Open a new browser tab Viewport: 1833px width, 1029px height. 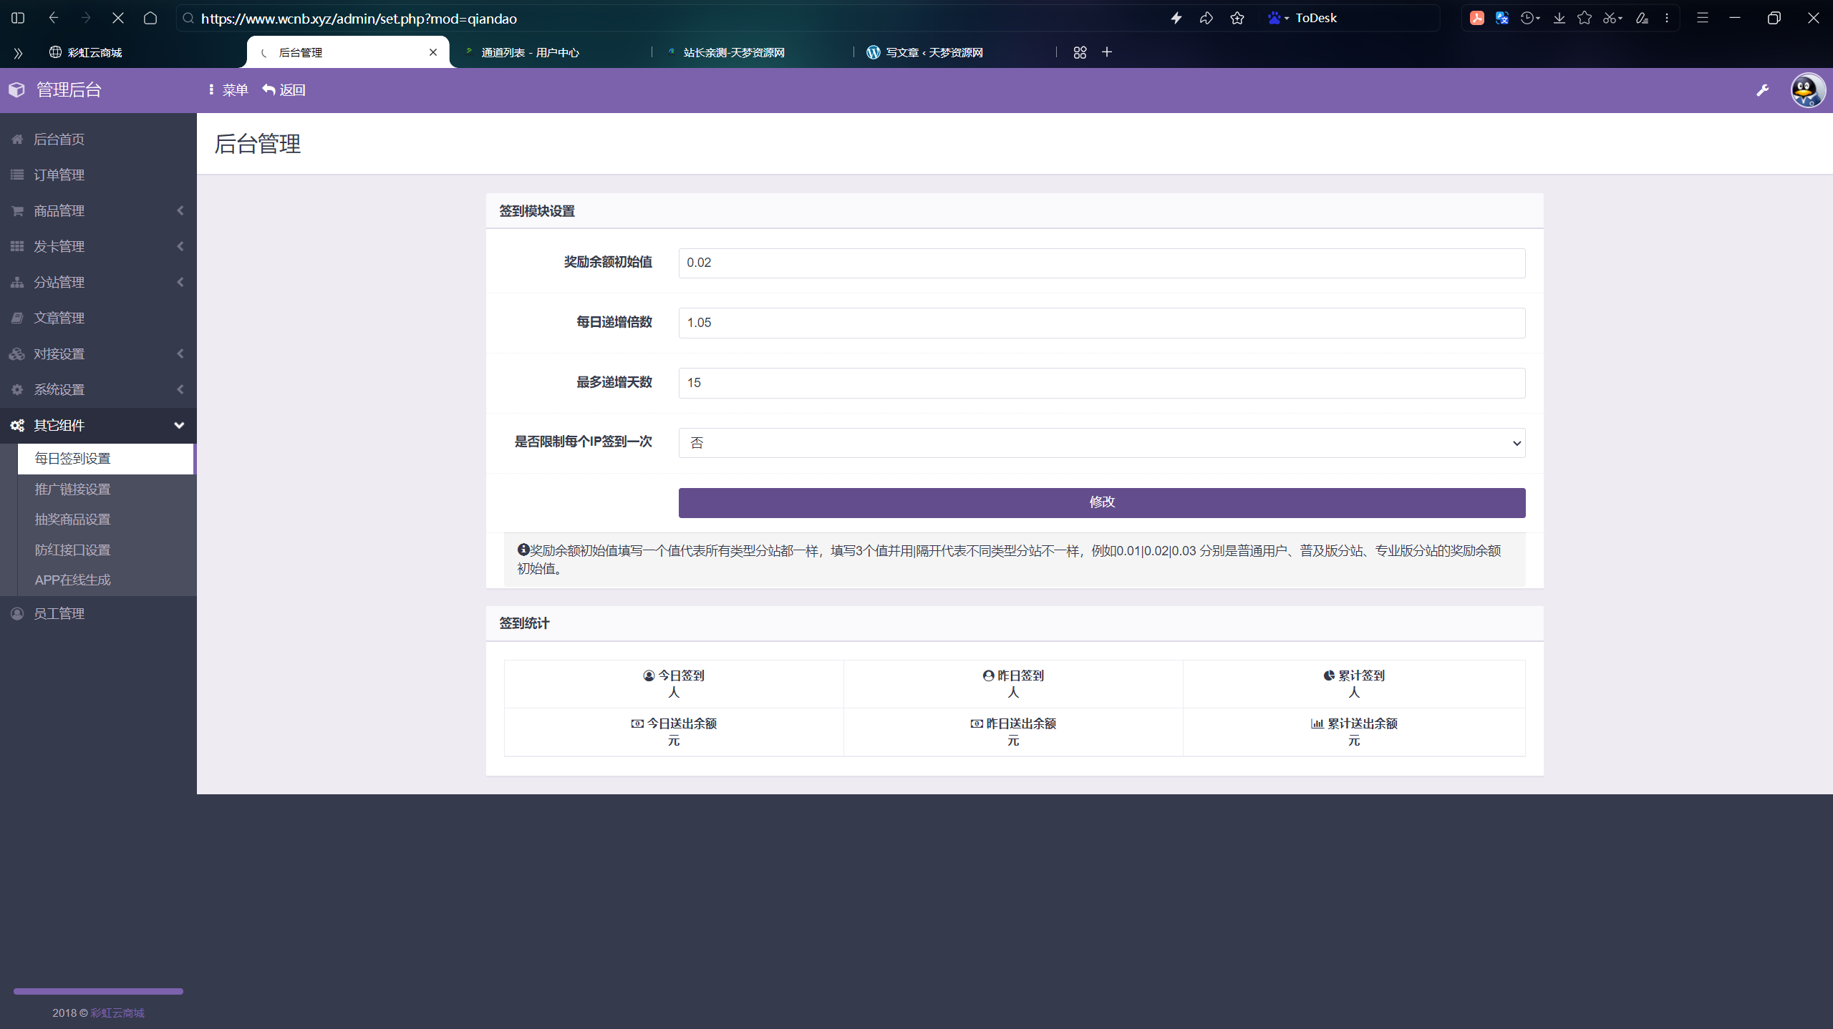coord(1107,52)
